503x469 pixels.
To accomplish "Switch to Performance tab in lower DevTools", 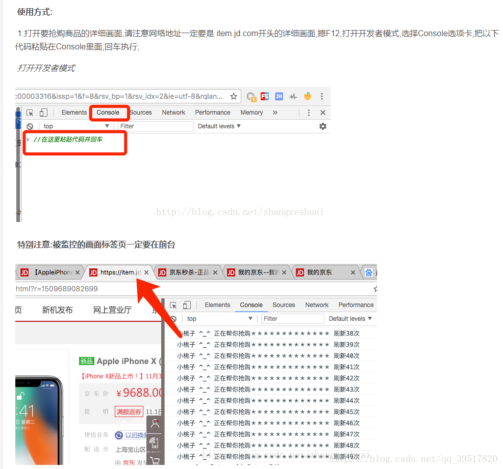I will 356,305.
